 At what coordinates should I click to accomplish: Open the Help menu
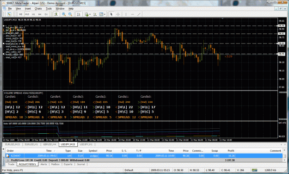point(71,8)
